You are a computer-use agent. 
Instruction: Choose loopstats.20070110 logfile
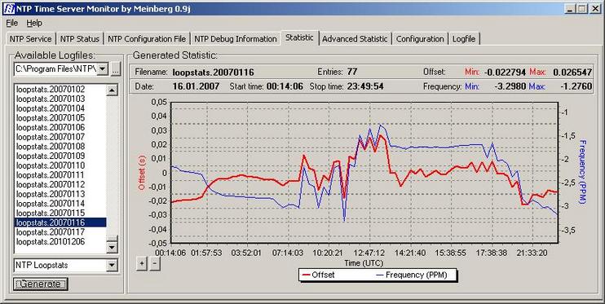click(60, 165)
